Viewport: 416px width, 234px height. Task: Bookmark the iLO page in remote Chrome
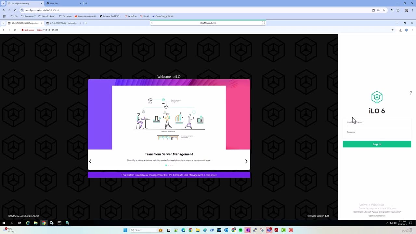point(393,30)
